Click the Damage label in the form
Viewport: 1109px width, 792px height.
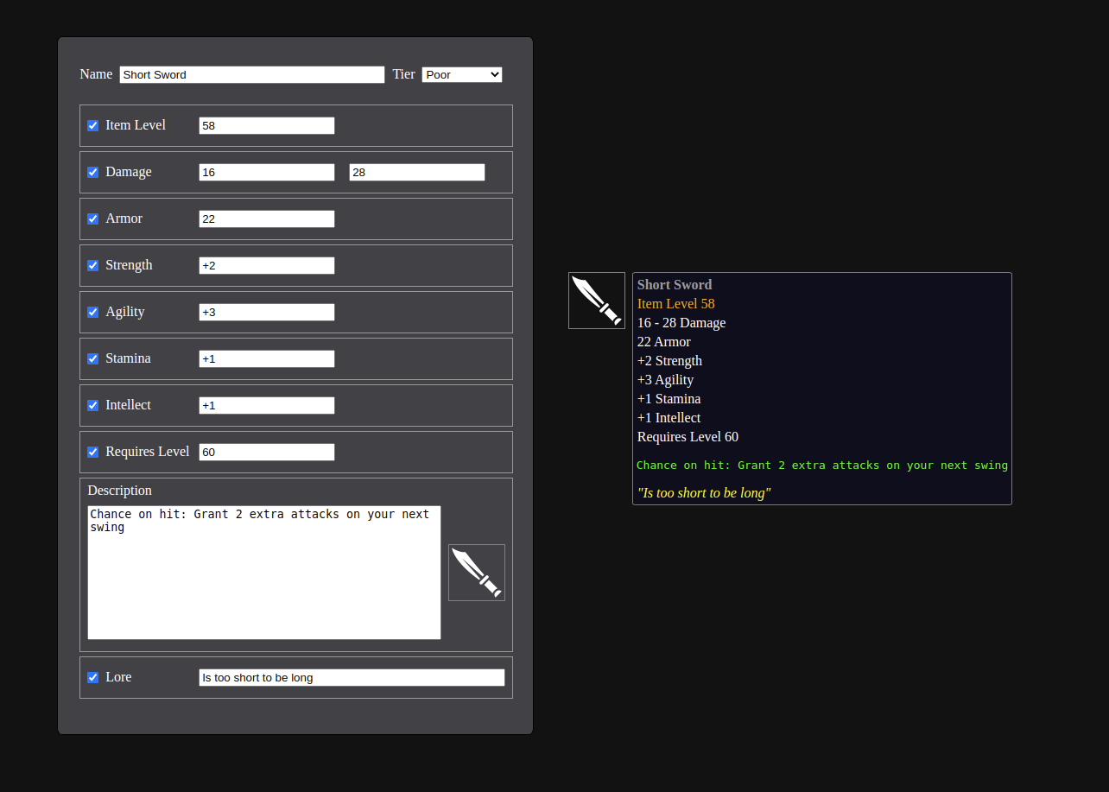129,172
